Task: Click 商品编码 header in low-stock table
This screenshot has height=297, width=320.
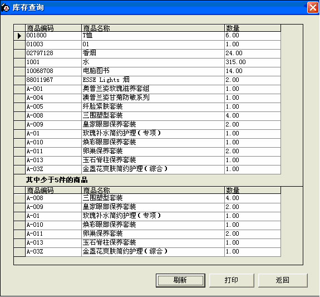Action: [x=53, y=191]
